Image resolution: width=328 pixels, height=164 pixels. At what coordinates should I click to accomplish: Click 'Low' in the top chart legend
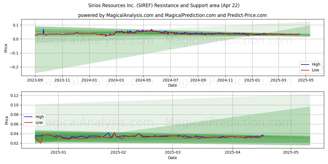(x=316, y=70)
